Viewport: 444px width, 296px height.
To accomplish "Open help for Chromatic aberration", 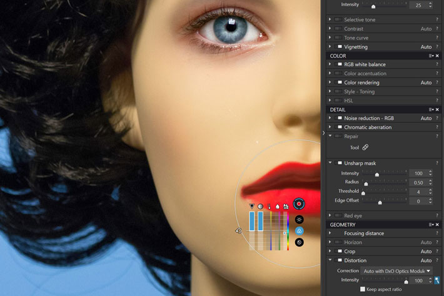I will point(437,127).
